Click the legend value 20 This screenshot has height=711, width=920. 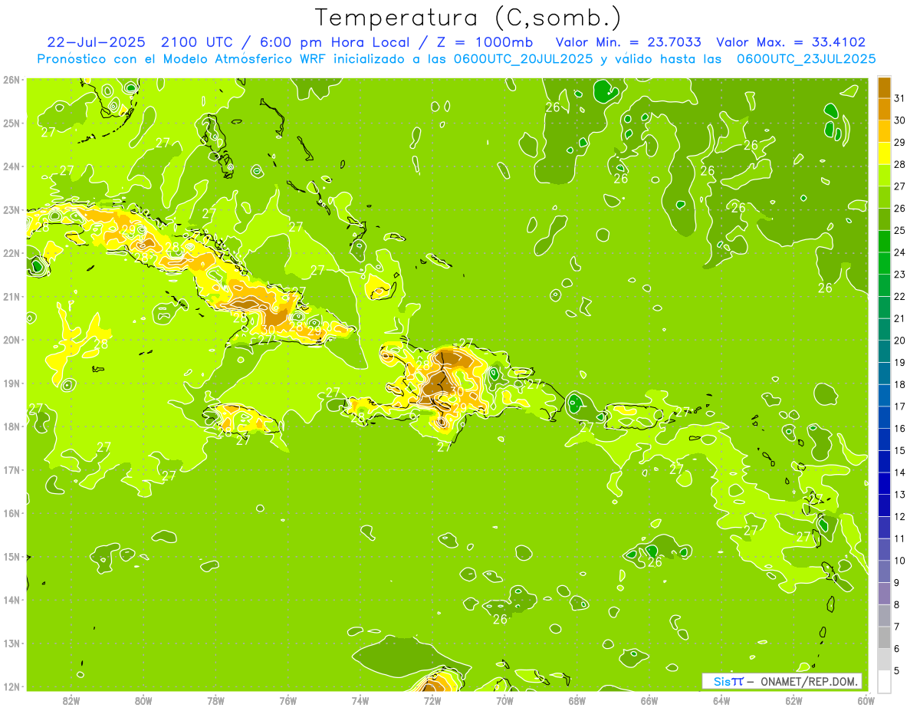(899, 341)
